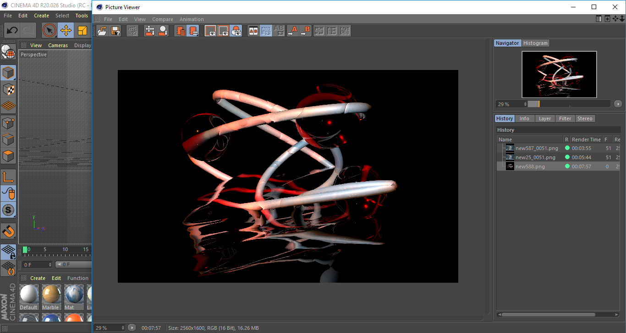Click the Set as B icon
Viewport: 626px width, 333px height.
coord(305,31)
